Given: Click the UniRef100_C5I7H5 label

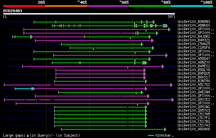Looking at the screenshot, I should (194, 114).
